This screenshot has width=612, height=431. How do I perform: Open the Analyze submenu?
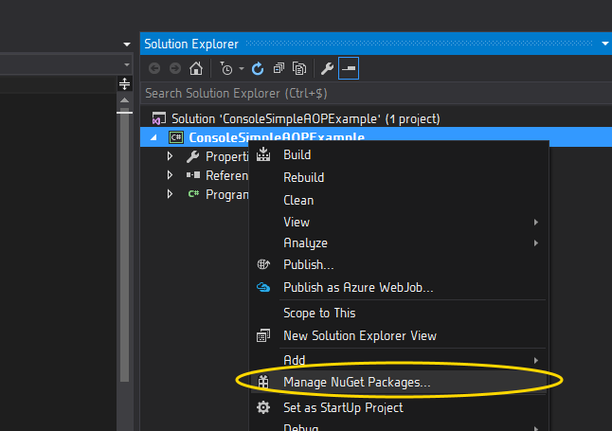coord(399,243)
